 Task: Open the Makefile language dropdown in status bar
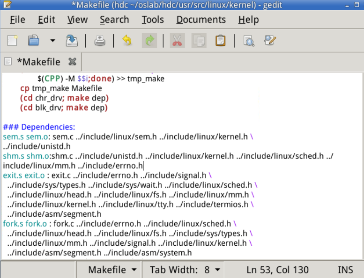[x=112, y=270]
